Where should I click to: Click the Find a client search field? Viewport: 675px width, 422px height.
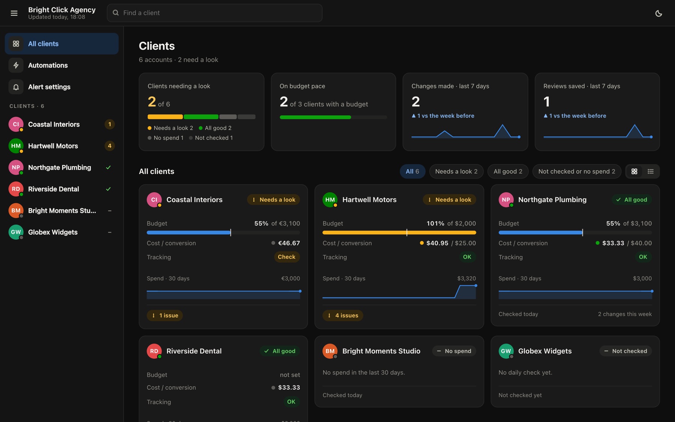pyautogui.click(x=214, y=13)
